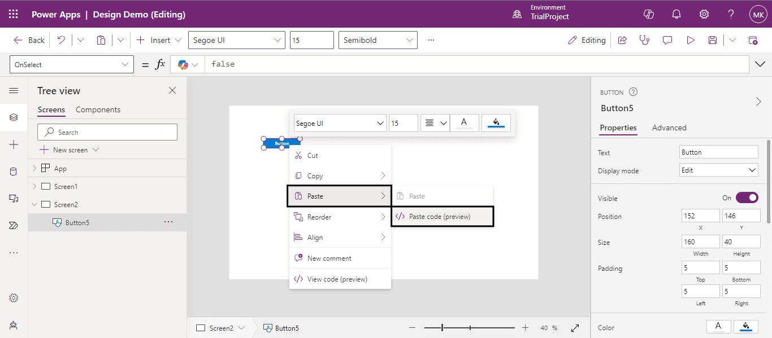Viewport: 772px width, 338px height.
Task: Select View code (preview) in the context menu
Action: 337,279
